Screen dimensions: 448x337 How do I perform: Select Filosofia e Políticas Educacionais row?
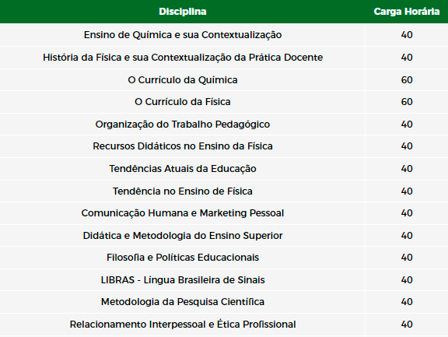click(224, 258)
